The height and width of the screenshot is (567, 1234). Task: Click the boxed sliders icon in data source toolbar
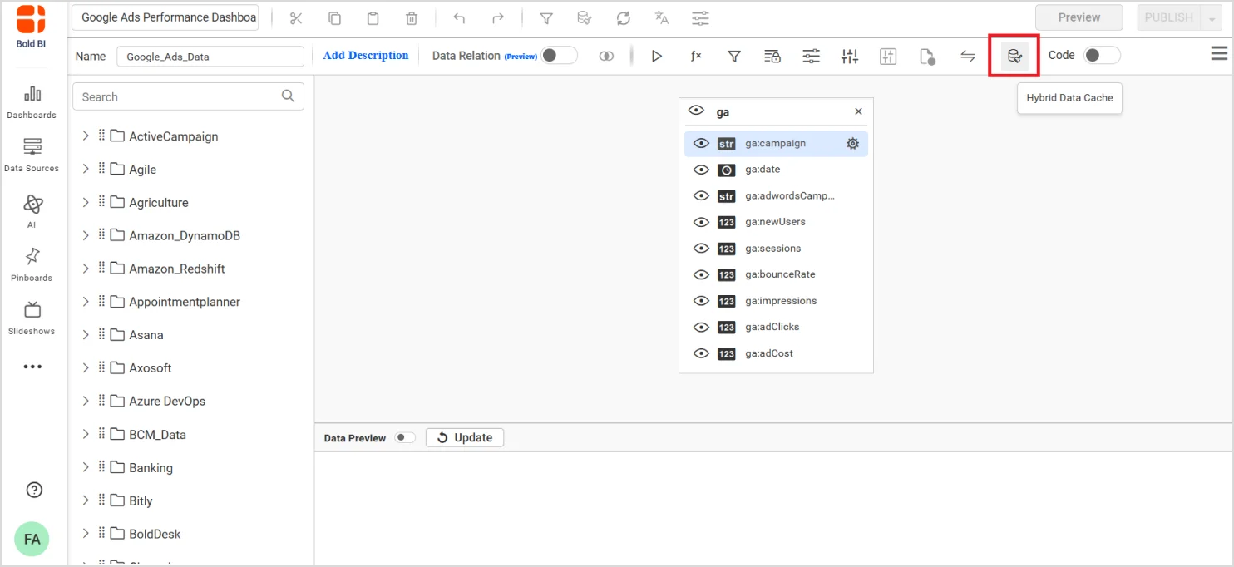coord(888,56)
